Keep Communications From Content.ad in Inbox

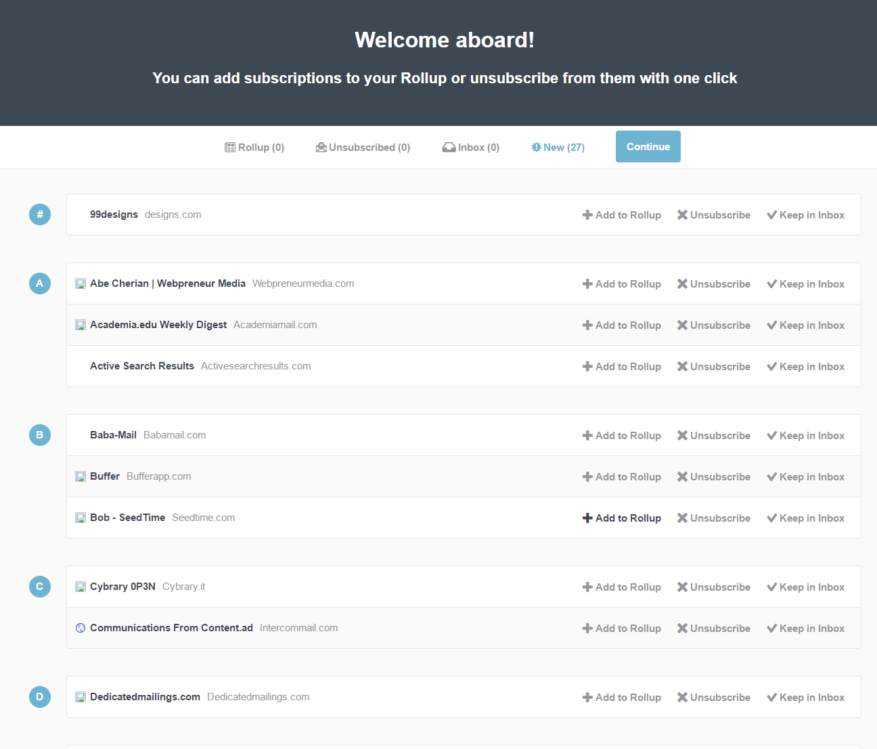tap(805, 629)
